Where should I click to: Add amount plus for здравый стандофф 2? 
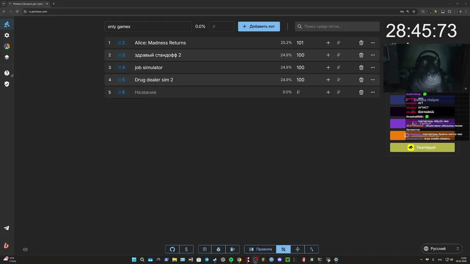(328, 55)
